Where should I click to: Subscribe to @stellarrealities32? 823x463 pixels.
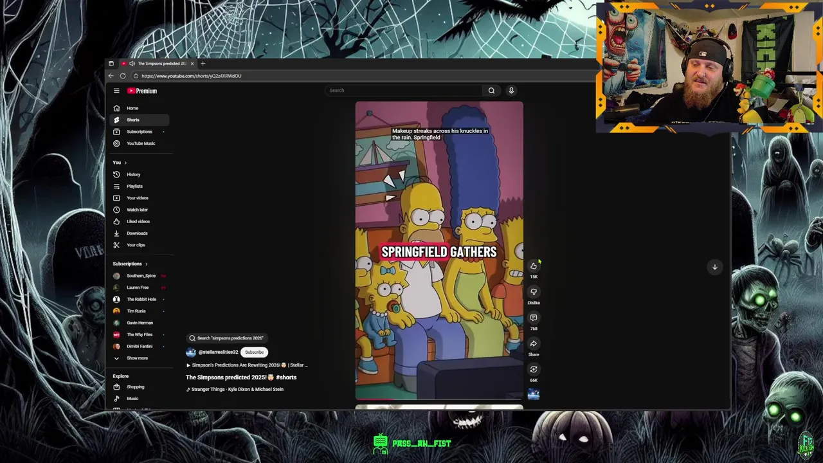point(254,352)
